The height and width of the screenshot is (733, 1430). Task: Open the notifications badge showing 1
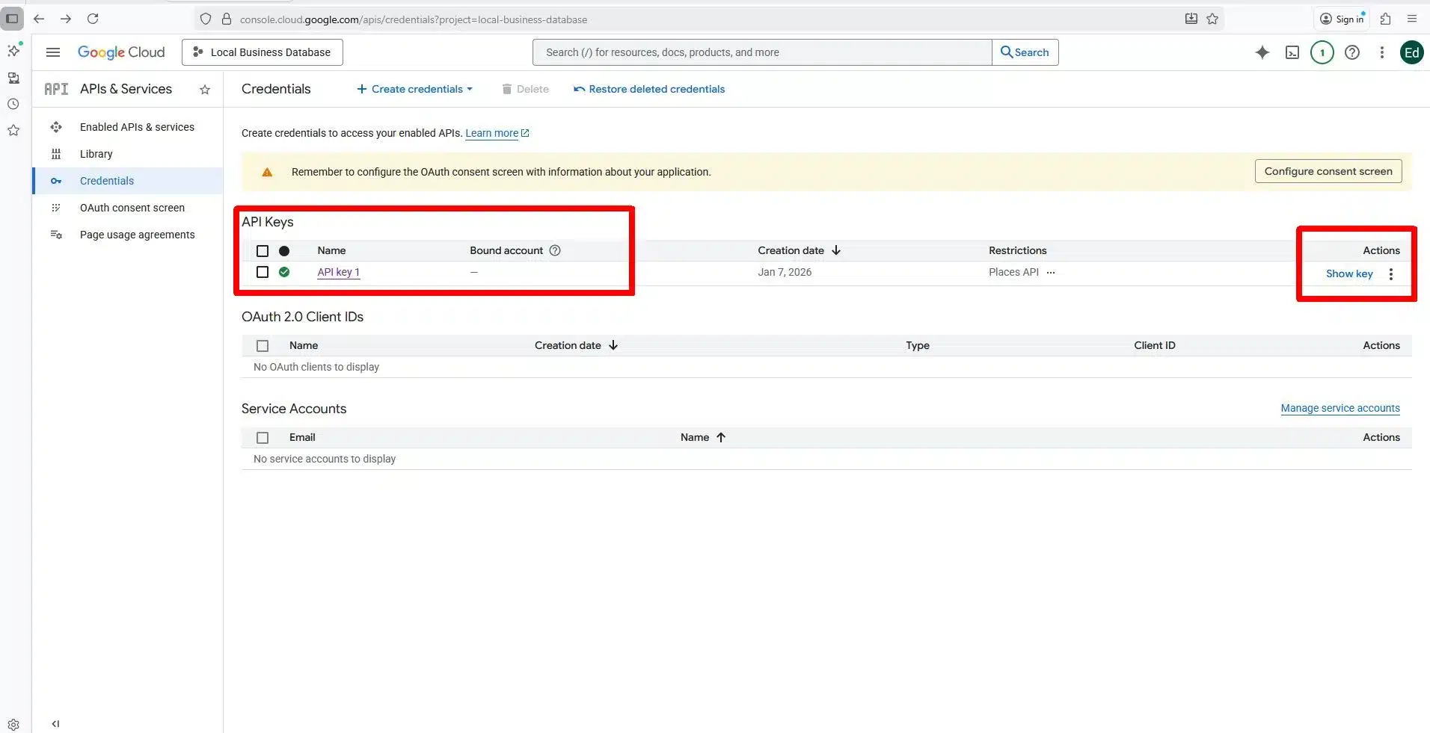pyautogui.click(x=1322, y=52)
